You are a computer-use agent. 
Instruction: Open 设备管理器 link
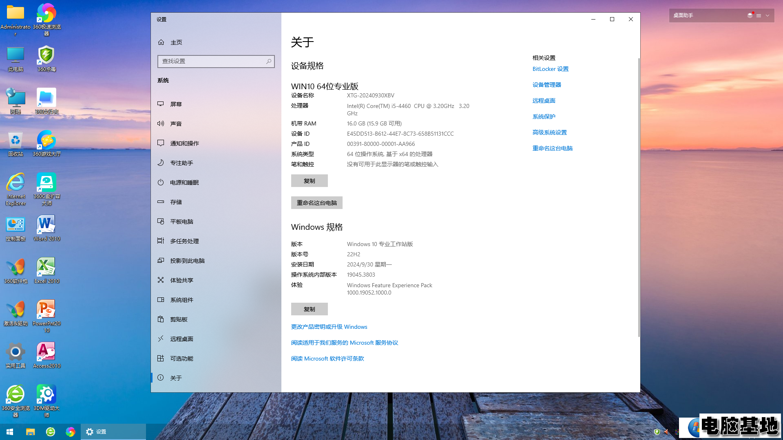tap(547, 85)
